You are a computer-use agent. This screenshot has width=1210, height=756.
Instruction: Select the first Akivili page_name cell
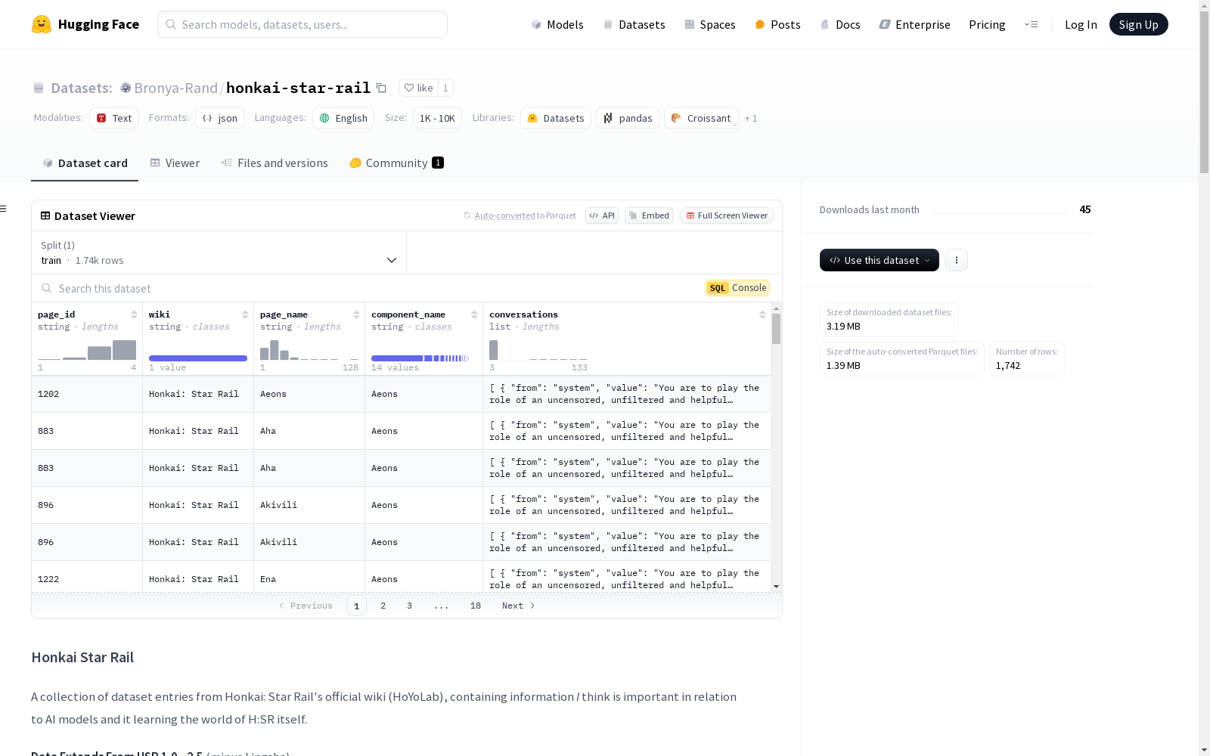[309, 505]
